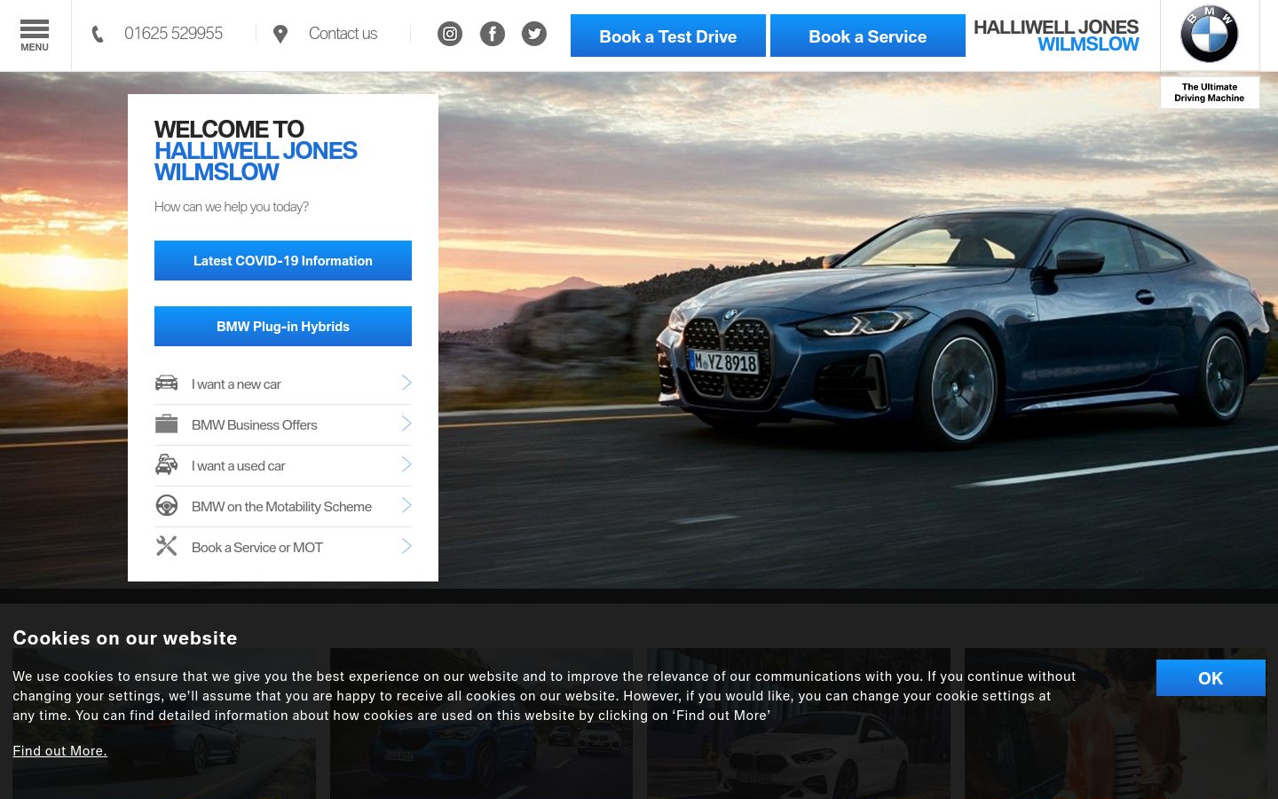Follow the Find out More cookie link
The width and height of the screenshot is (1278, 799).
(x=59, y=751)
